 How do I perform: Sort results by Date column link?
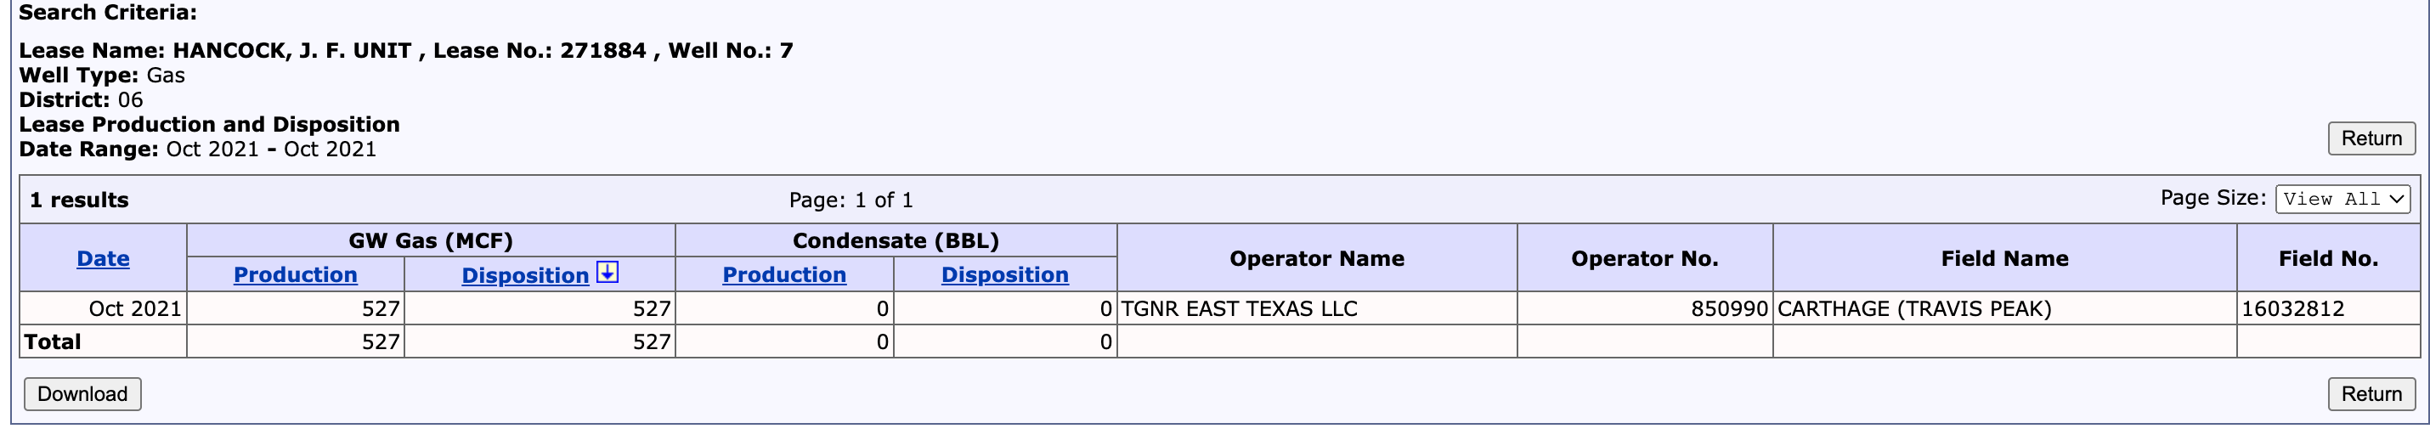pos(103,258)
